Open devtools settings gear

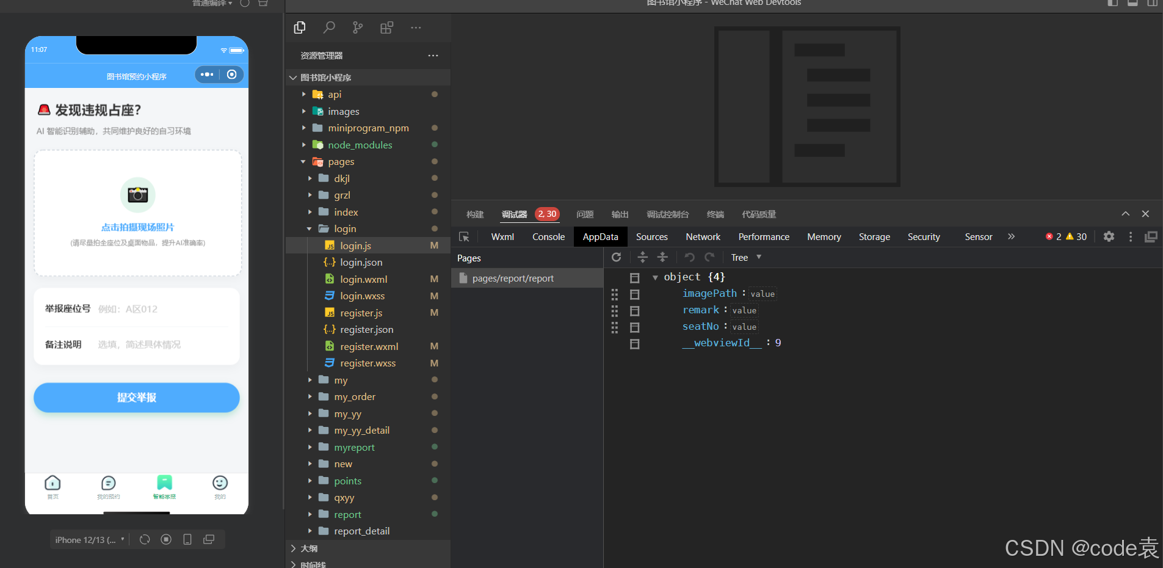pos(1109,236)
